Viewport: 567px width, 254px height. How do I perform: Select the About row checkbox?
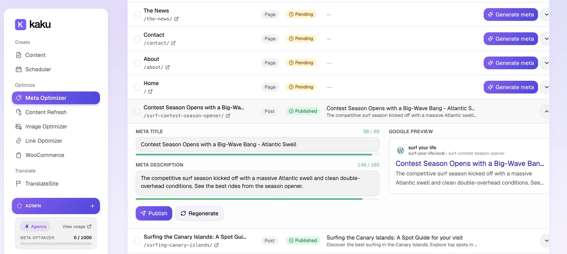[137, 63]
